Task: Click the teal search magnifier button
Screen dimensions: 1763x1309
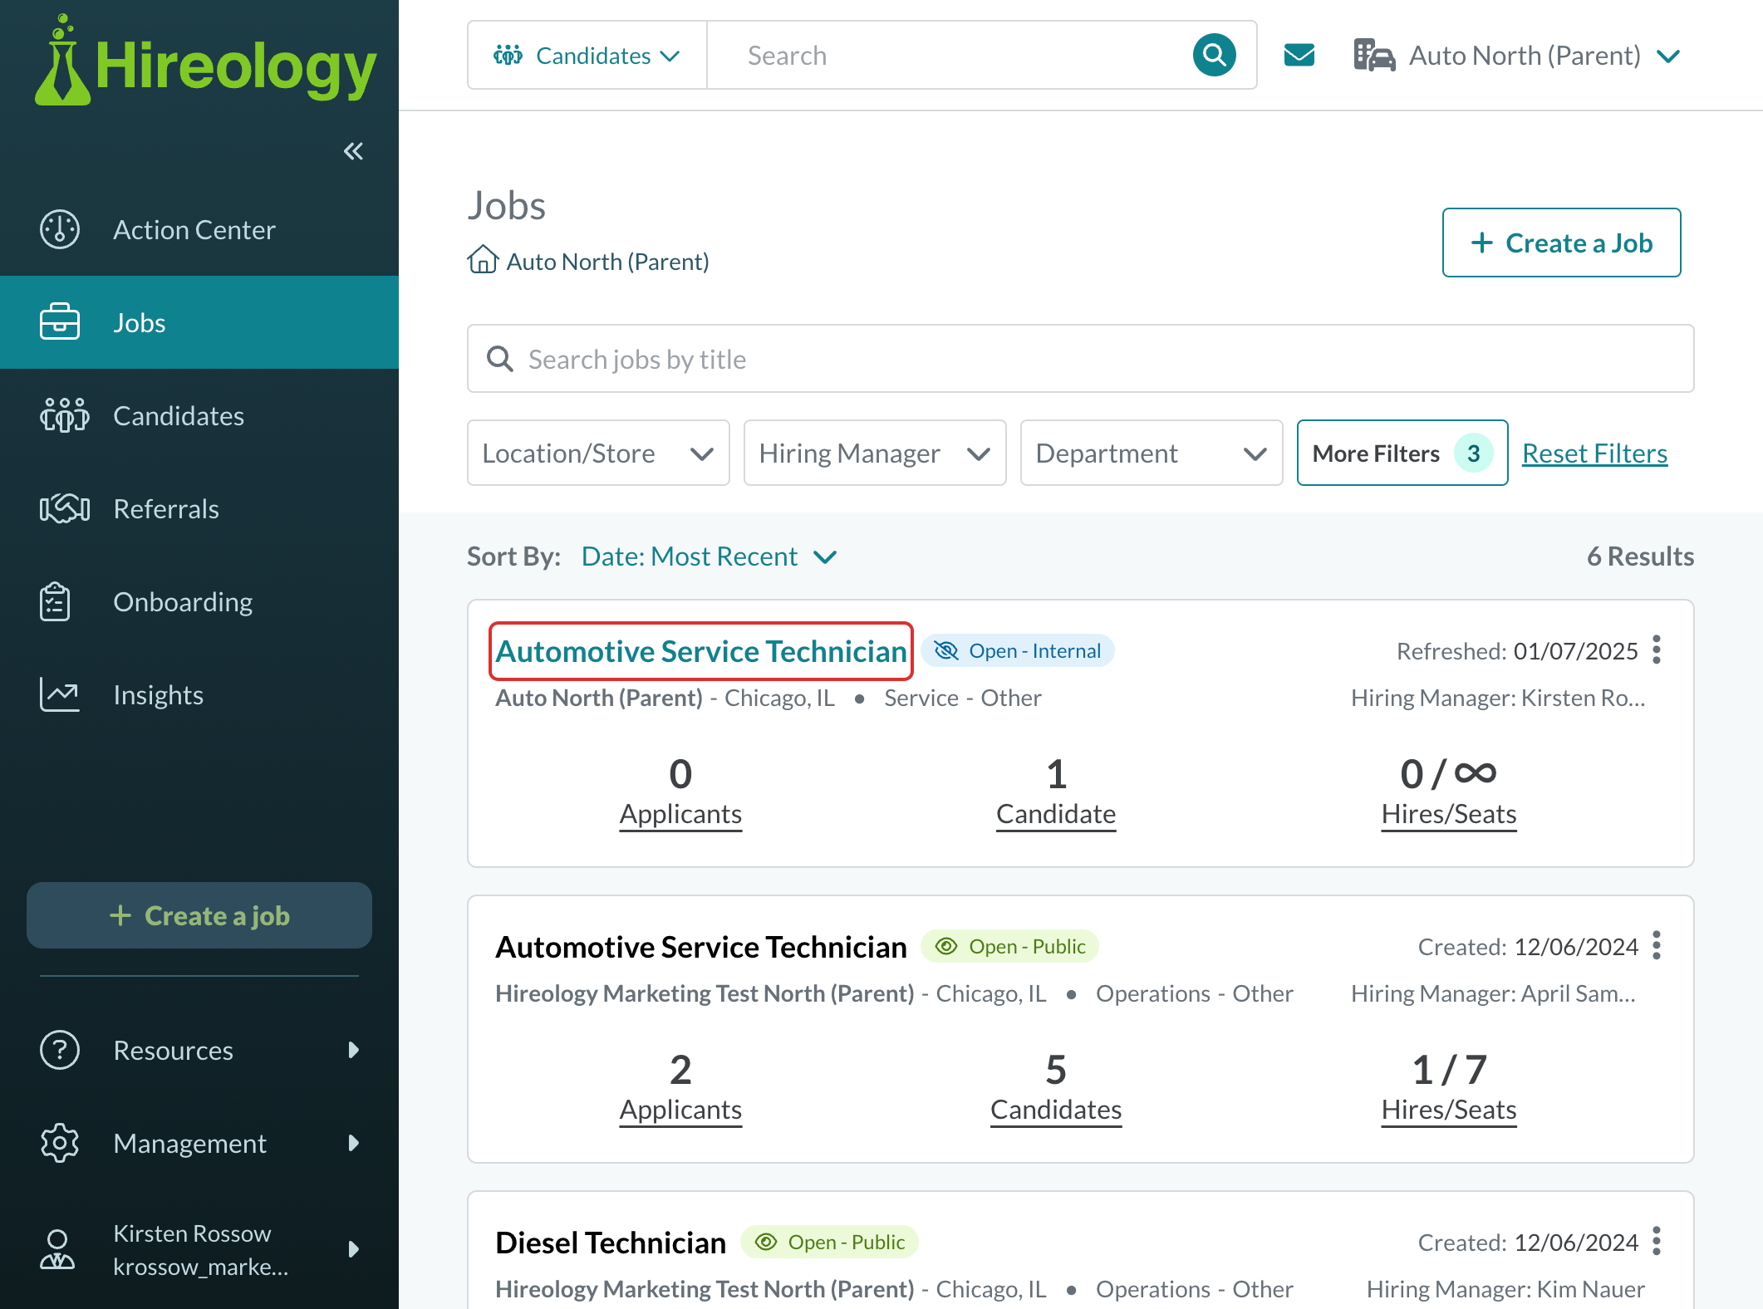Action: pos(1214,56)
